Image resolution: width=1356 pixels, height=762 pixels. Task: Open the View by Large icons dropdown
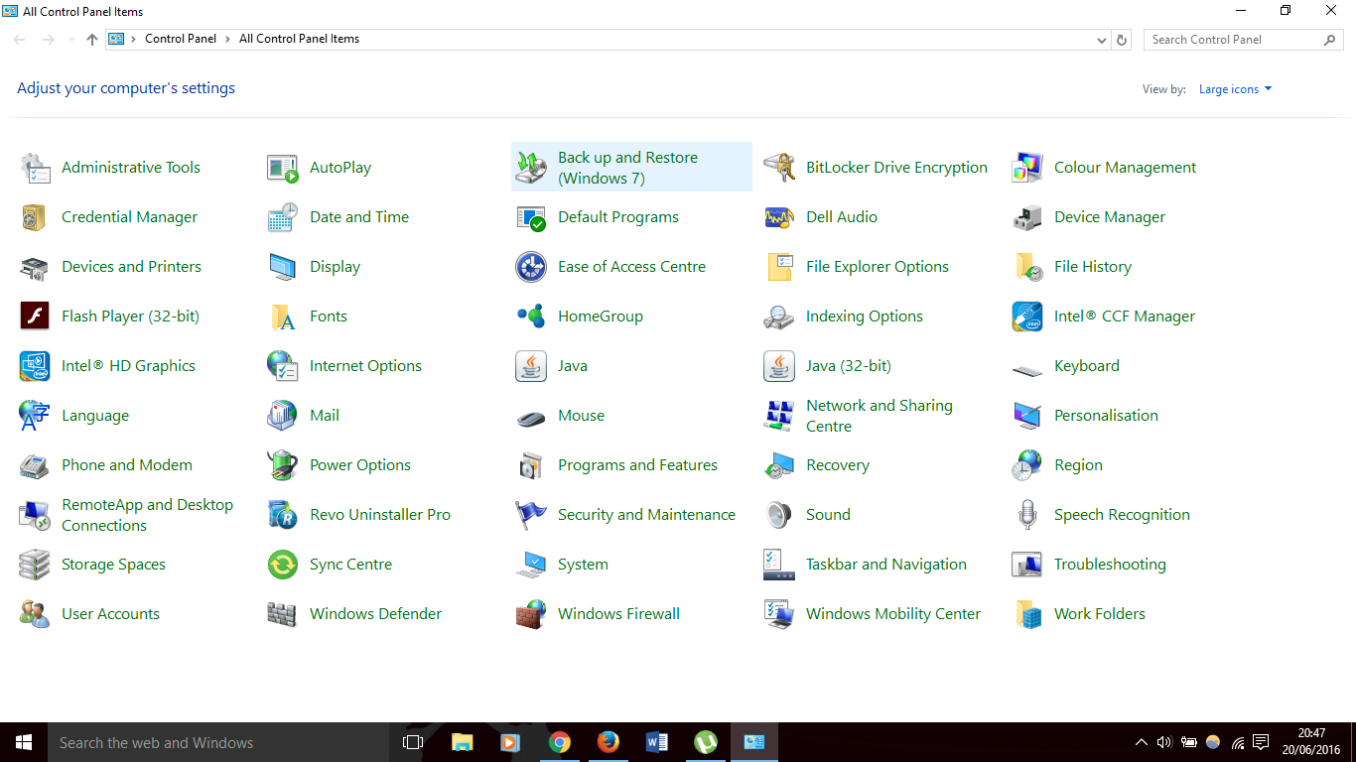coord(1235,89)
